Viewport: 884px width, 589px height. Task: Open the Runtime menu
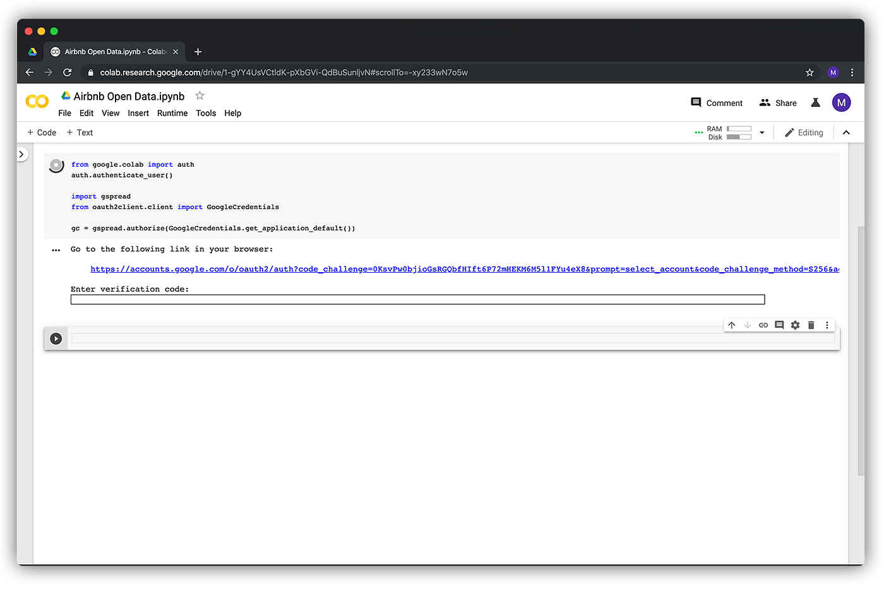(x=172, y=114)
